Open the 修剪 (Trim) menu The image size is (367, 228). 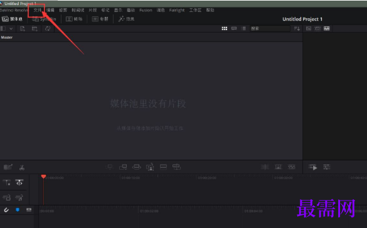[63, 10]
